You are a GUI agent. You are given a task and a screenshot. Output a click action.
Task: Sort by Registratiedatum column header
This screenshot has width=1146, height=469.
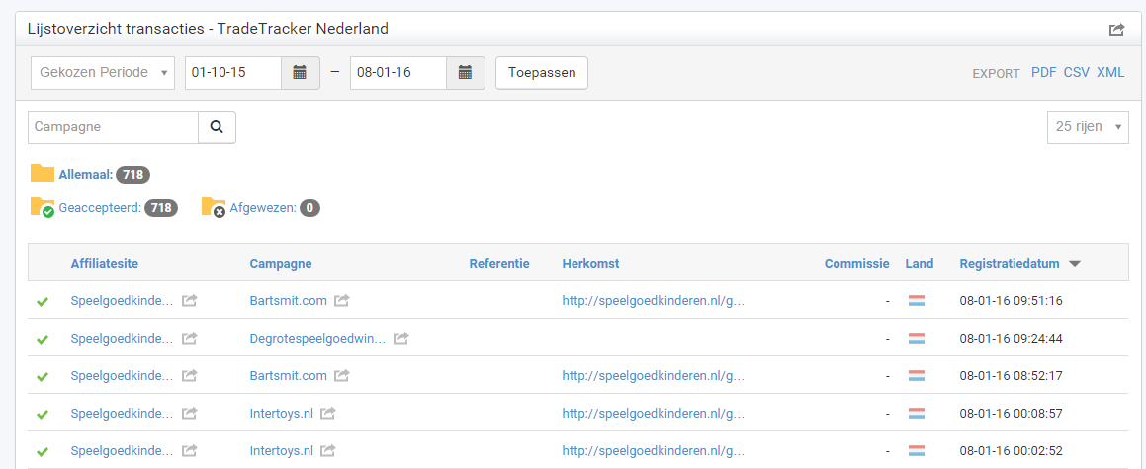[x=1010, y=264]
